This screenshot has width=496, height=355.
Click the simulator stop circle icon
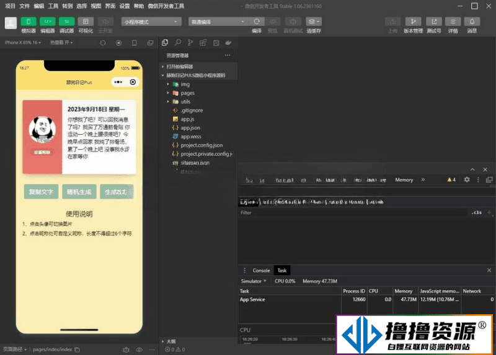coord(118,43)
